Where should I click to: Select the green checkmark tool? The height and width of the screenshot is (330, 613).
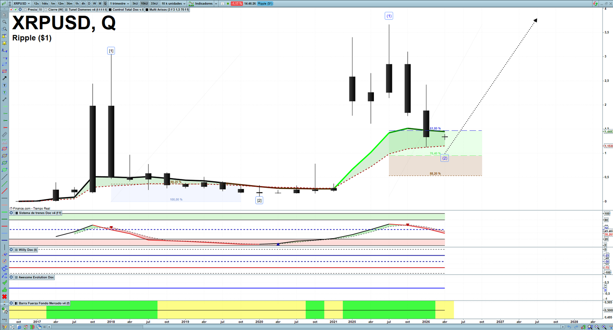5,282
